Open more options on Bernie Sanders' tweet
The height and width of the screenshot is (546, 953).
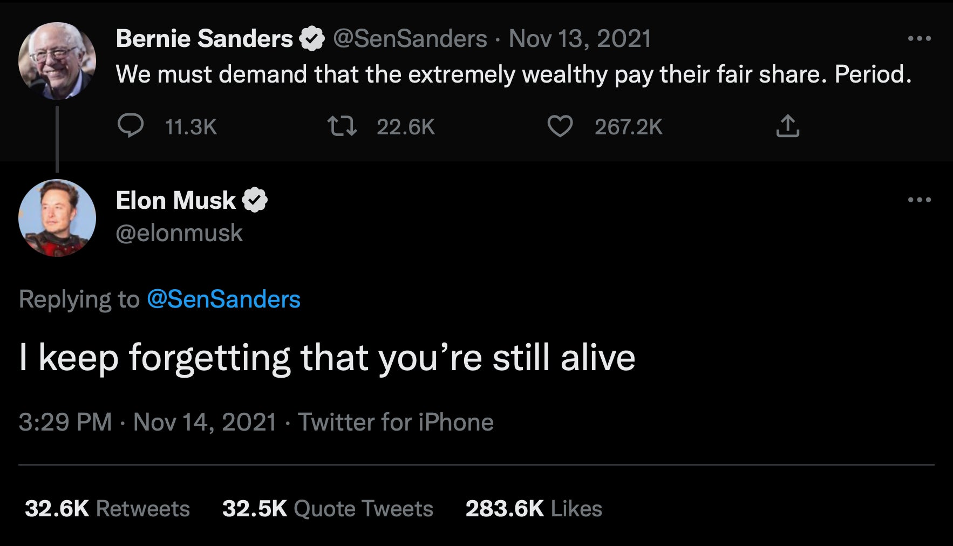(x=919, y=39)
